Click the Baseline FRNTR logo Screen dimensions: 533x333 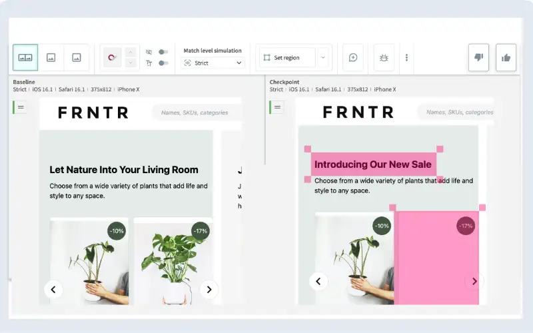pos(93,113)
